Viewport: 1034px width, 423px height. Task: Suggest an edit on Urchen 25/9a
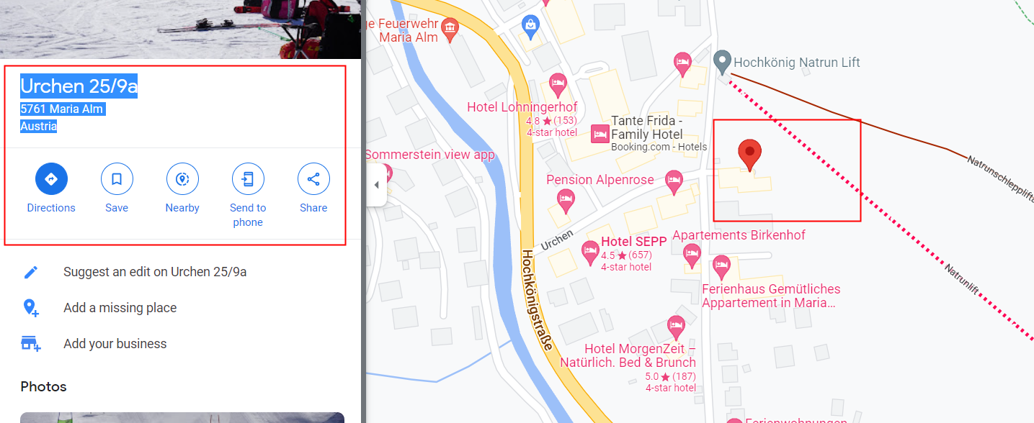coord(155,272)
